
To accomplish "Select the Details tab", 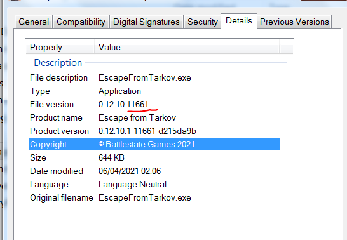I will click(x=239, y=21).
